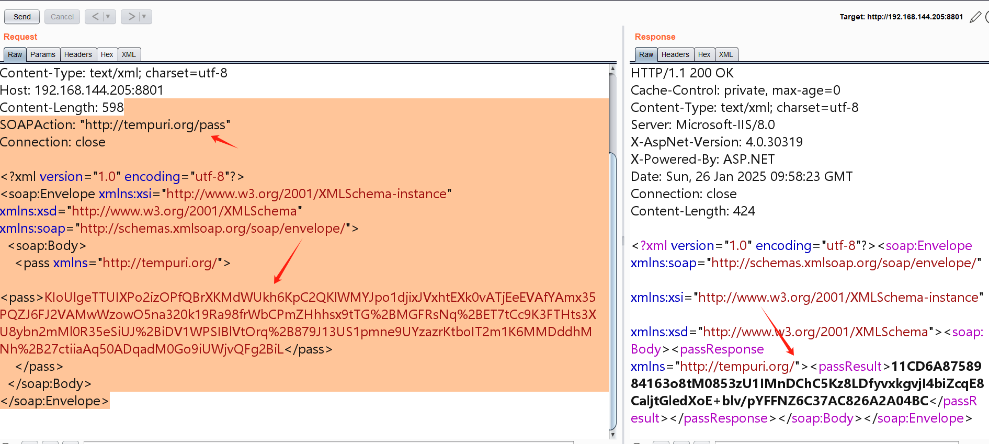Click the request xmlns:xsd attribute line
The width and height of the screenshot is (989, 444).
[151, 211]
